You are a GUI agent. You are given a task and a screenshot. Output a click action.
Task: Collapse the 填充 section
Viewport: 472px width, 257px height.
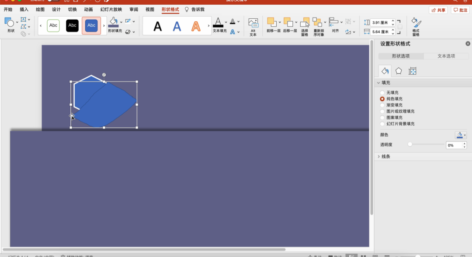coord(378,83)
